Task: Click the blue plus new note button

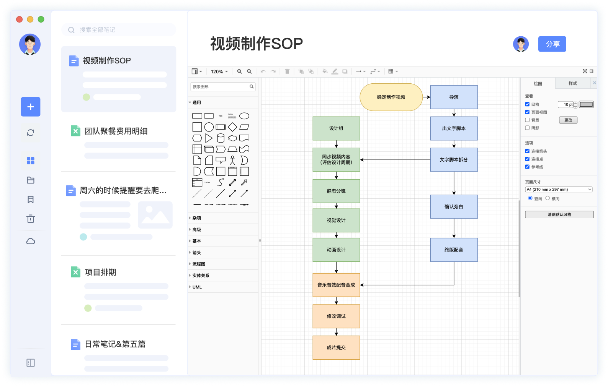Action: click(31, 107)
